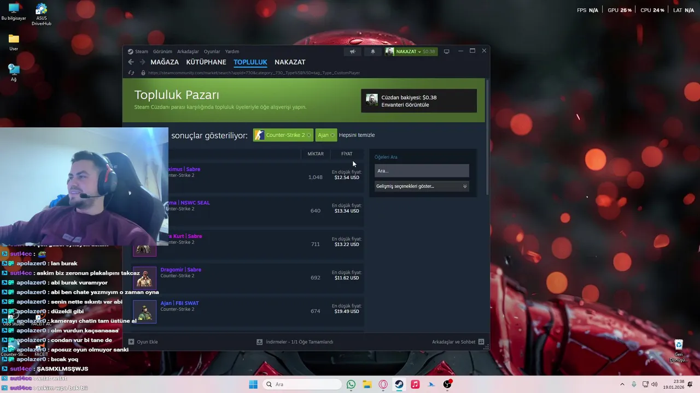Image resolution: width=700 pixels, height=393 pixels.
Task: Go back with Steam's left arrow
Action: (x=131, y=62)
